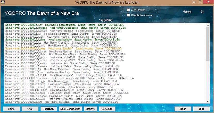Click the game list scroll up arrow
Screen dimensions: 214x113
[208, 25]
